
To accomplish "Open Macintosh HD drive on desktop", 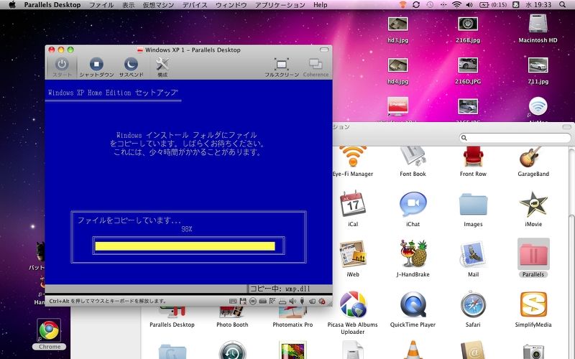I will [538, 24].
